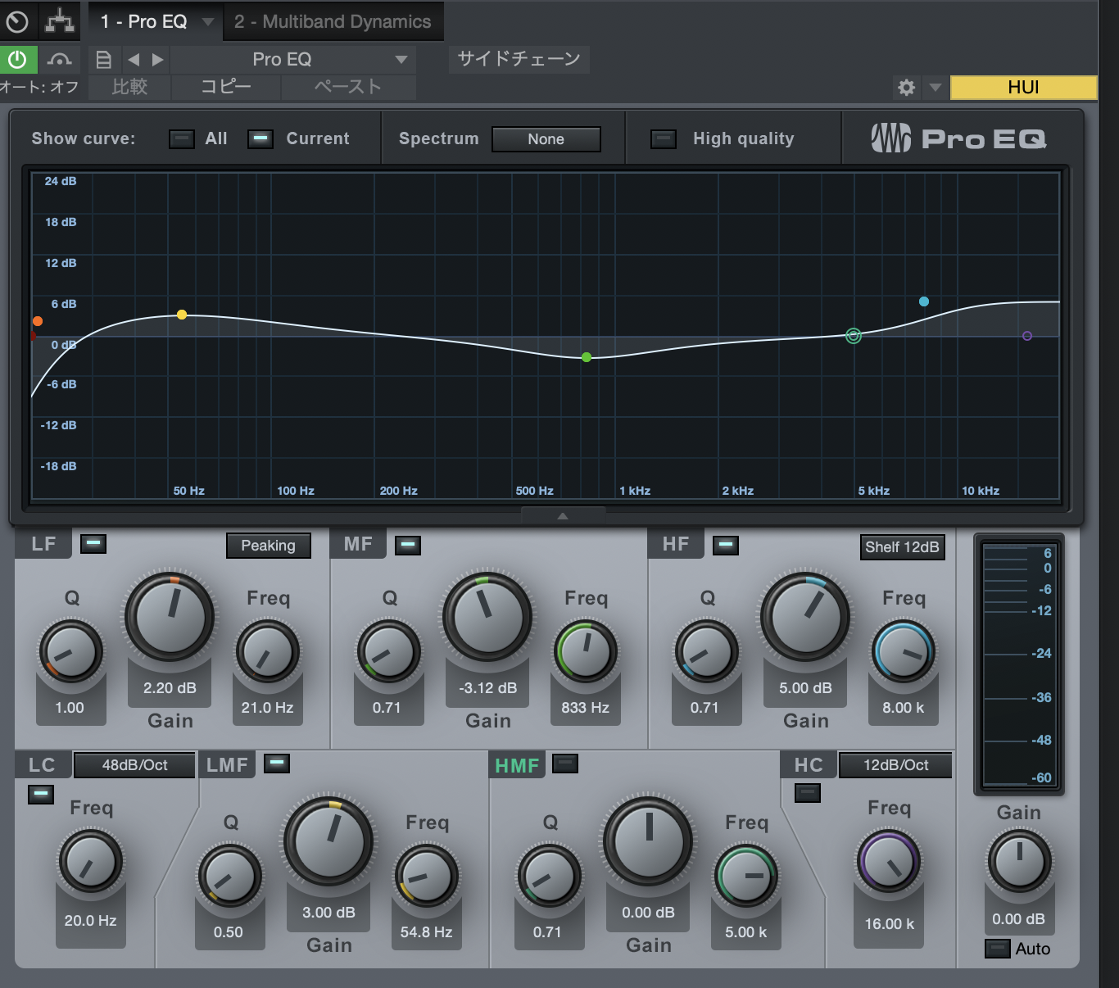Open the Spectrum None dropdown
Viewport: 1119px width, 988px height.
(x=546, y=139)
